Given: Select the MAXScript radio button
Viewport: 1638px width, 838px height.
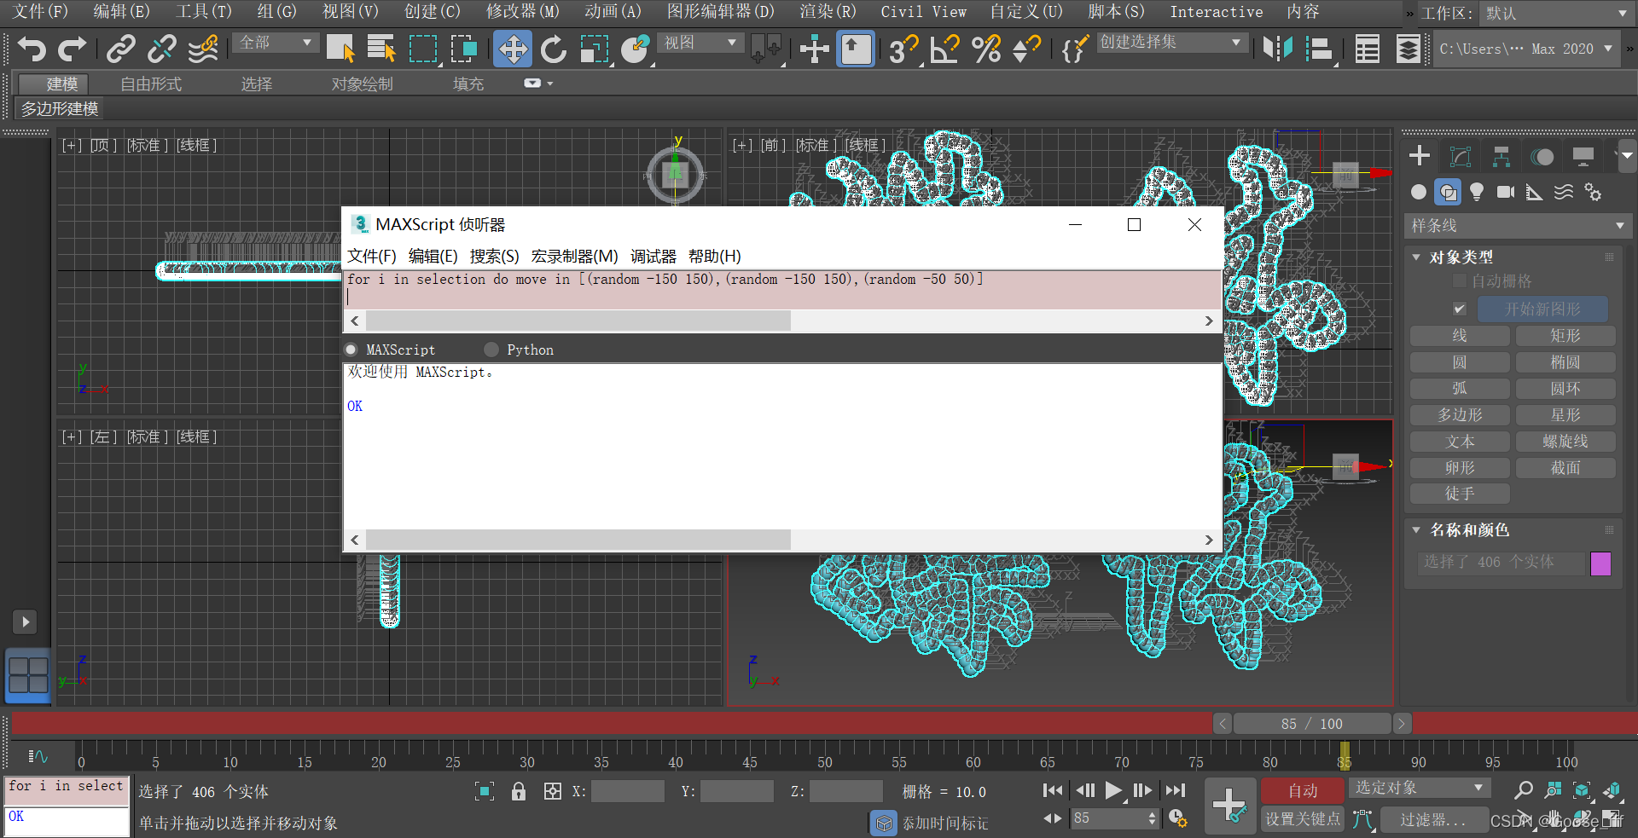Looking at the screenshot, I should tap(351, 350).
